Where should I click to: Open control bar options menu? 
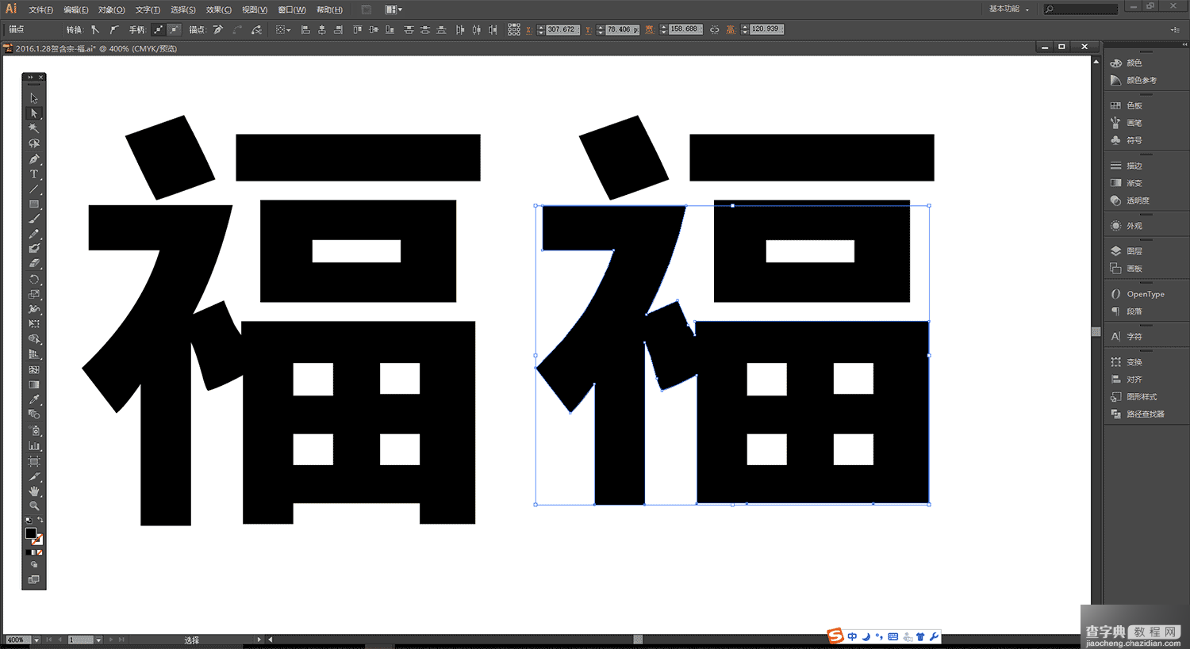(x=1175, y=29)
